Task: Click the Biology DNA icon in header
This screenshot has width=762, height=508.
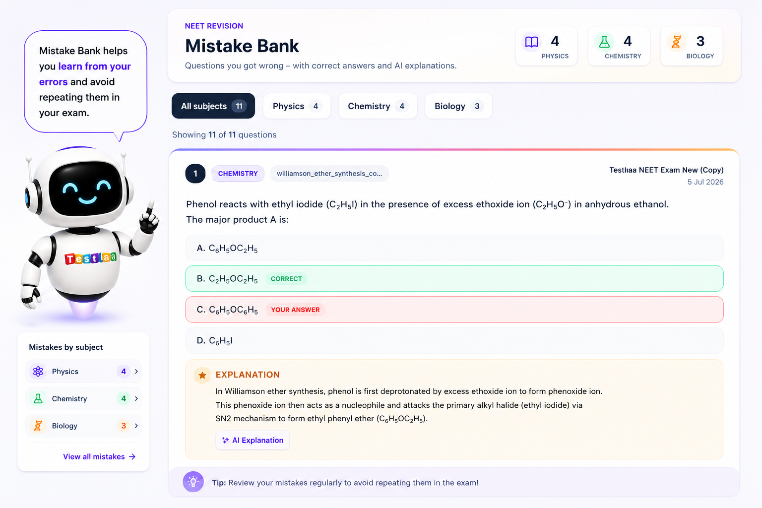Action: [x=676, y=42]
